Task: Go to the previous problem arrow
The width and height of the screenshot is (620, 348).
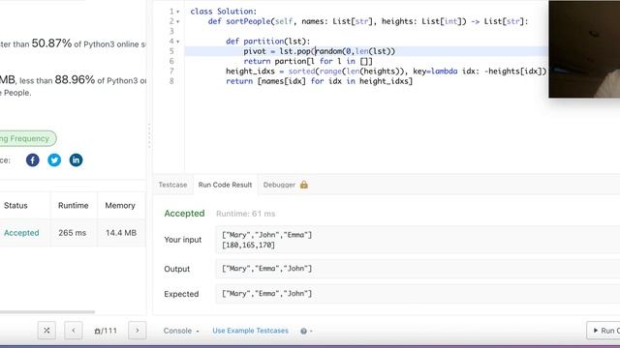Action: pos(74,331)
